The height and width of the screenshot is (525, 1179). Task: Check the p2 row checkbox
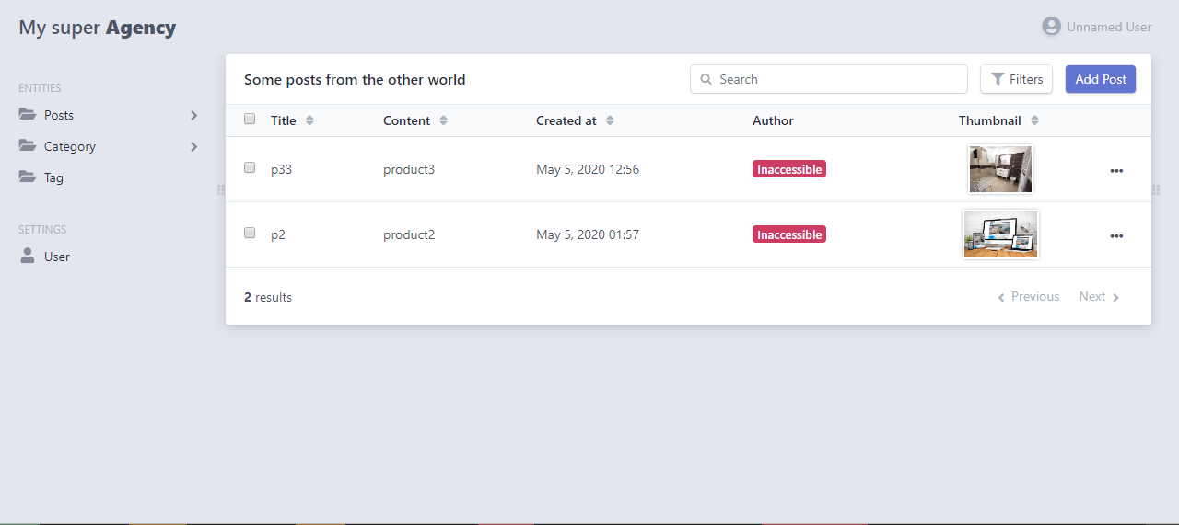click(250, 233)
